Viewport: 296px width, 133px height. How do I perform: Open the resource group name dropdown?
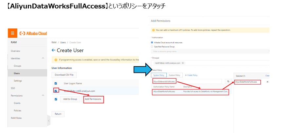coord(210,51)
